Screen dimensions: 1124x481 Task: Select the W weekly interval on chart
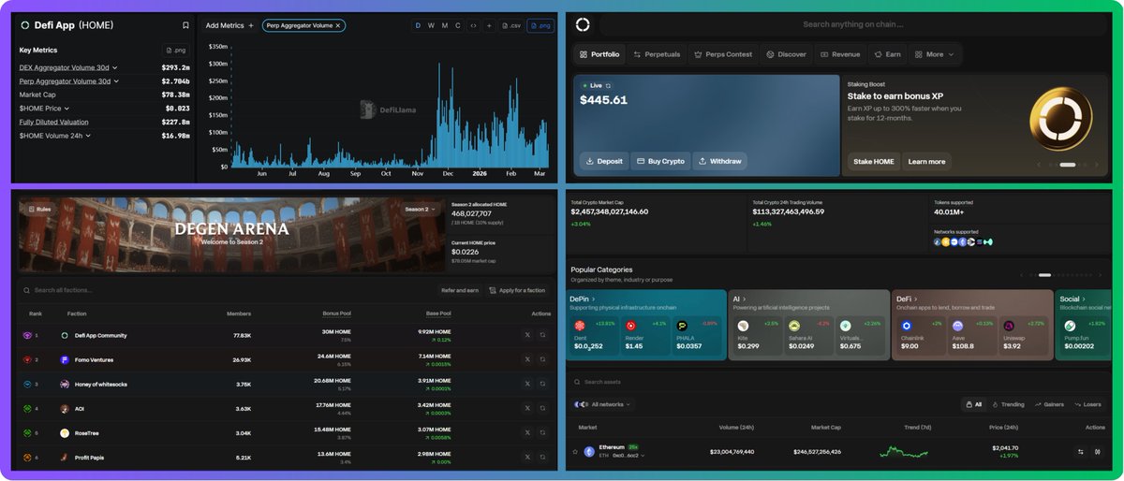[x=431, y=25]
